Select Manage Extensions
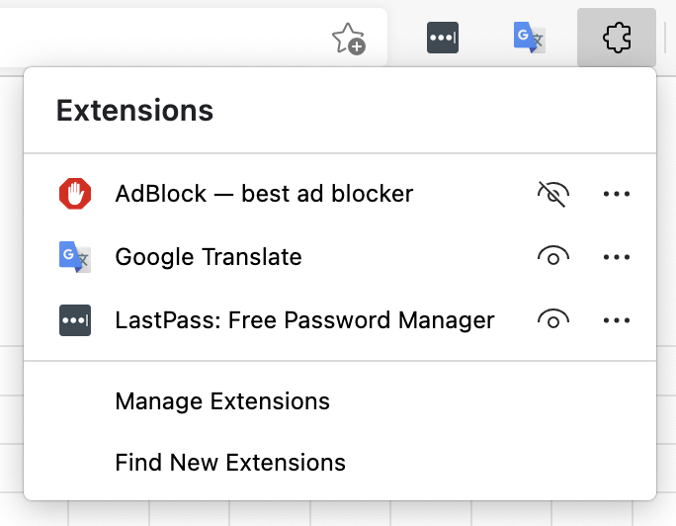Viewport: 676px width, 526px height. pyautogui.click(x=222, y=401)
